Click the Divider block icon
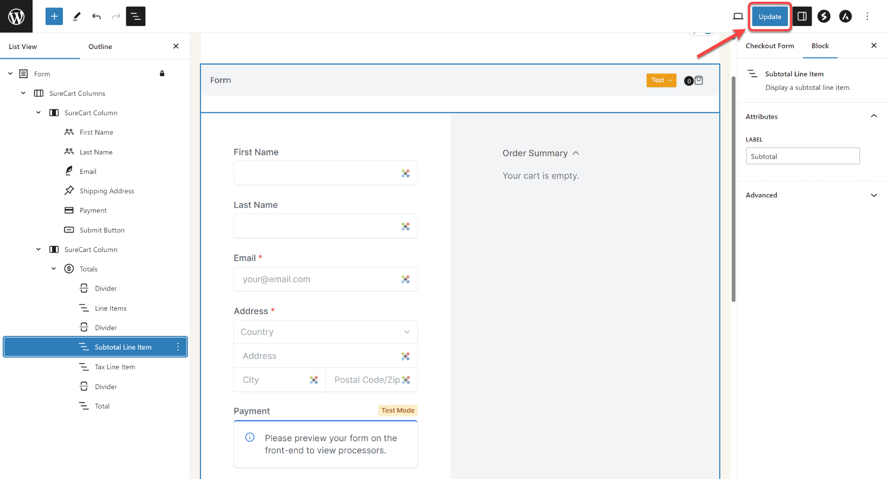 point(83,289)
